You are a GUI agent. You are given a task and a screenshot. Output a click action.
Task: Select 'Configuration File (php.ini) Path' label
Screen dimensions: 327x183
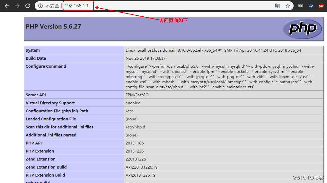click(x=57, y=111)
